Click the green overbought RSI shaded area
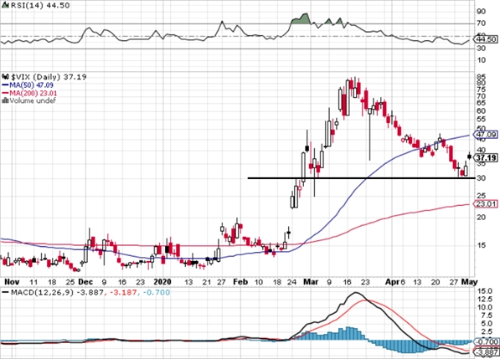Image resolution: width=500 pixels, height=359 pixels. [301, 19]
